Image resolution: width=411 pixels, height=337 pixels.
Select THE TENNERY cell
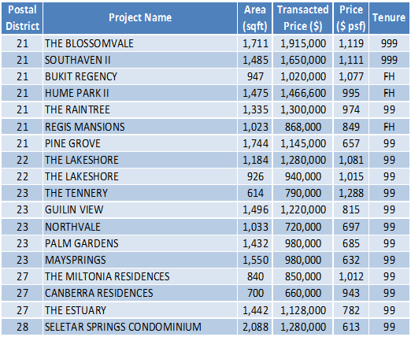point(140,193)
